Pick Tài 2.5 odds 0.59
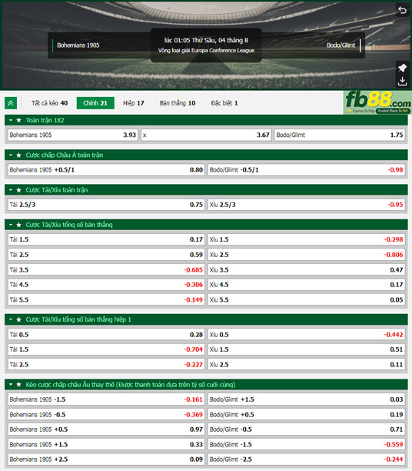 click(106, 255)
